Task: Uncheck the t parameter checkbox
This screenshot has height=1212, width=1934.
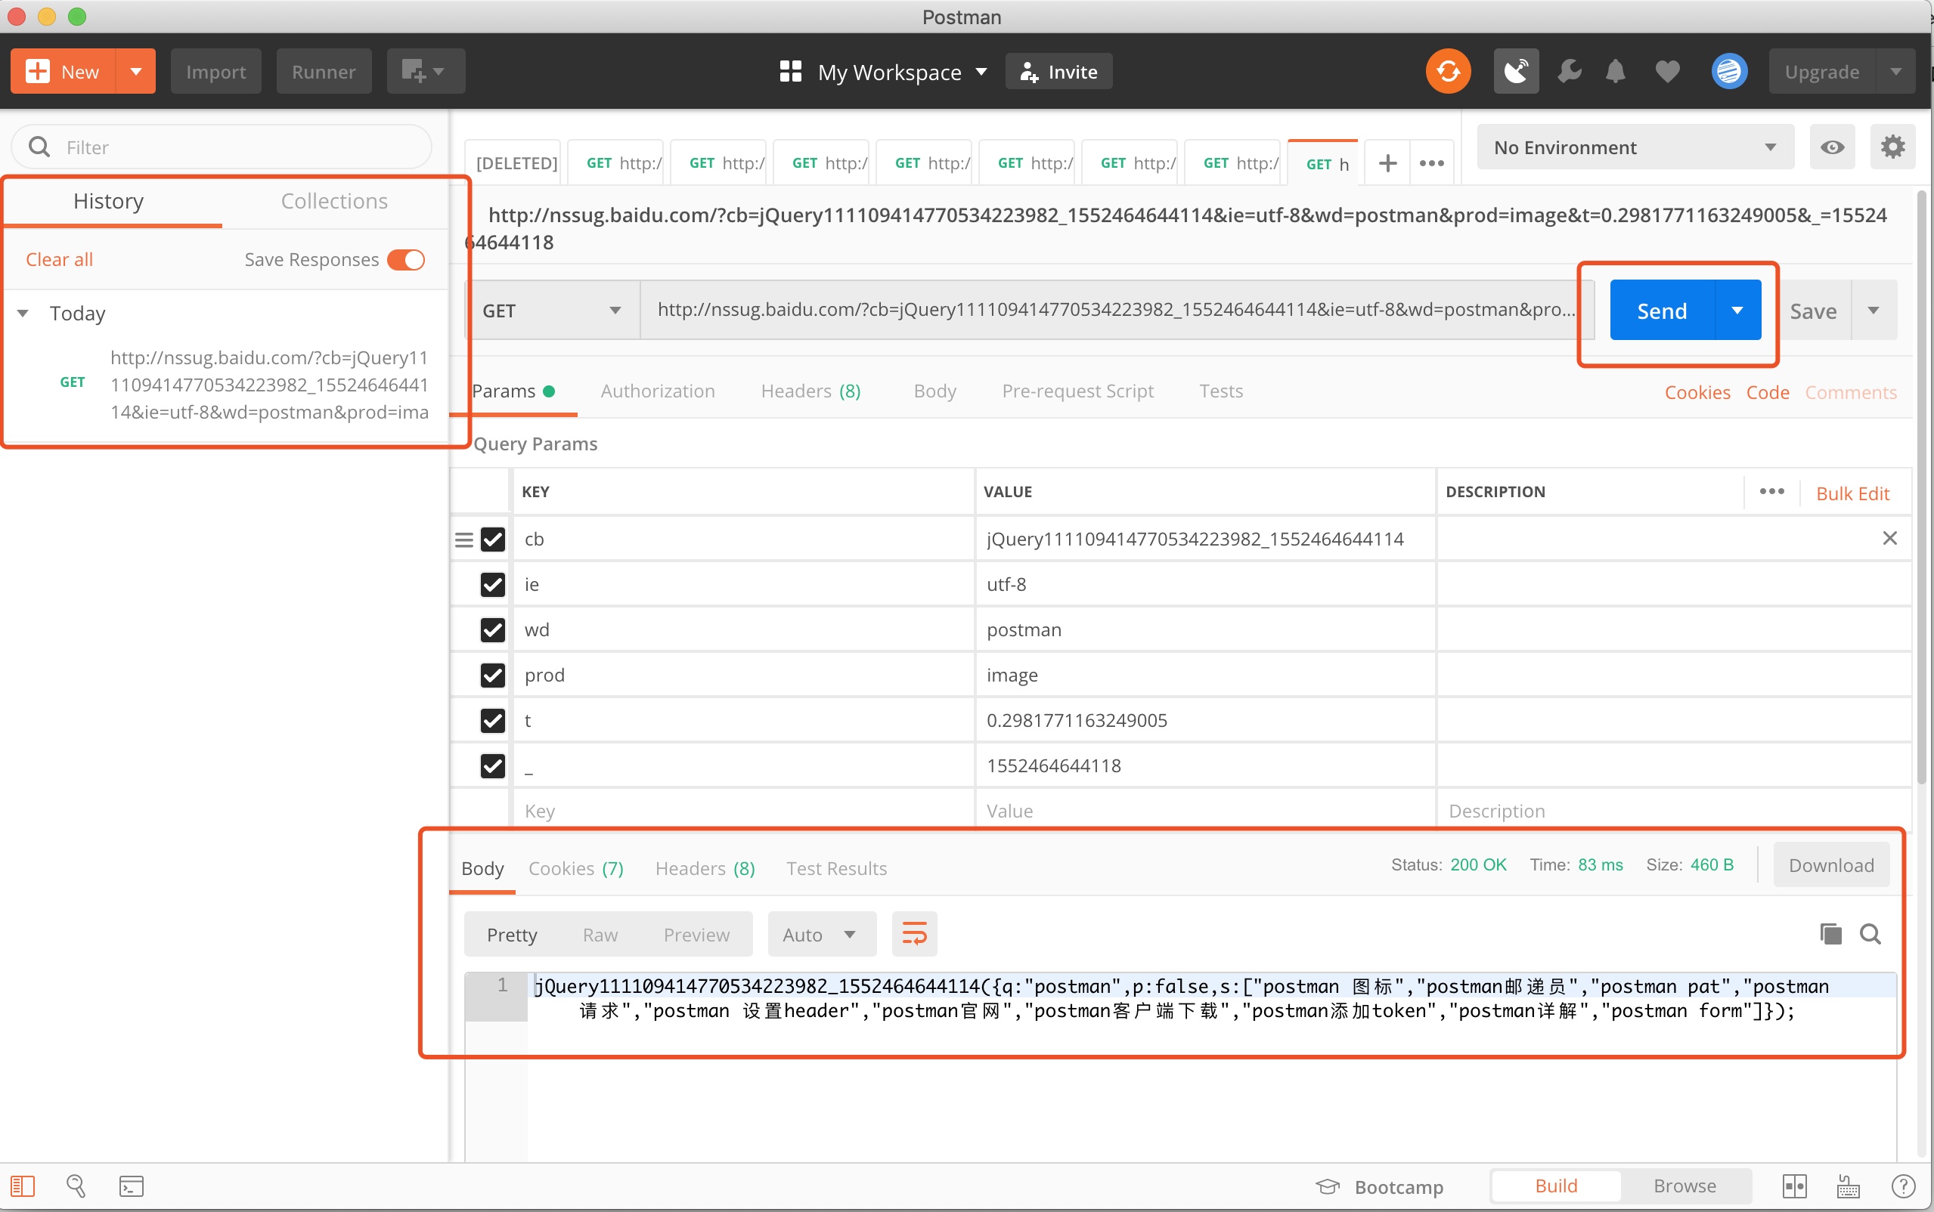Action: point(492,721)
